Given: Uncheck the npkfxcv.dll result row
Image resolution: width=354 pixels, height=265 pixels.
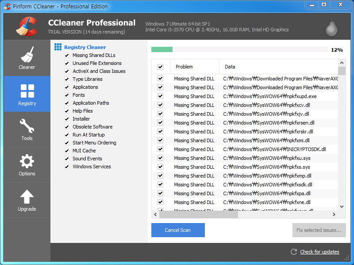Looking at the screenshot, I should click(160, 105).
